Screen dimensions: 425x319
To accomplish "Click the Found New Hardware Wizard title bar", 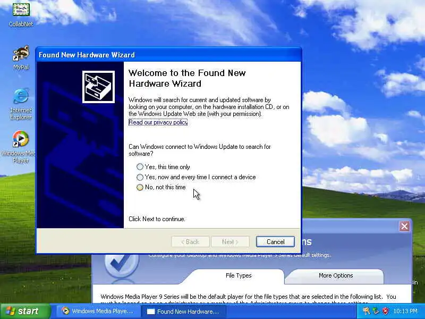I will click(168, 55).
